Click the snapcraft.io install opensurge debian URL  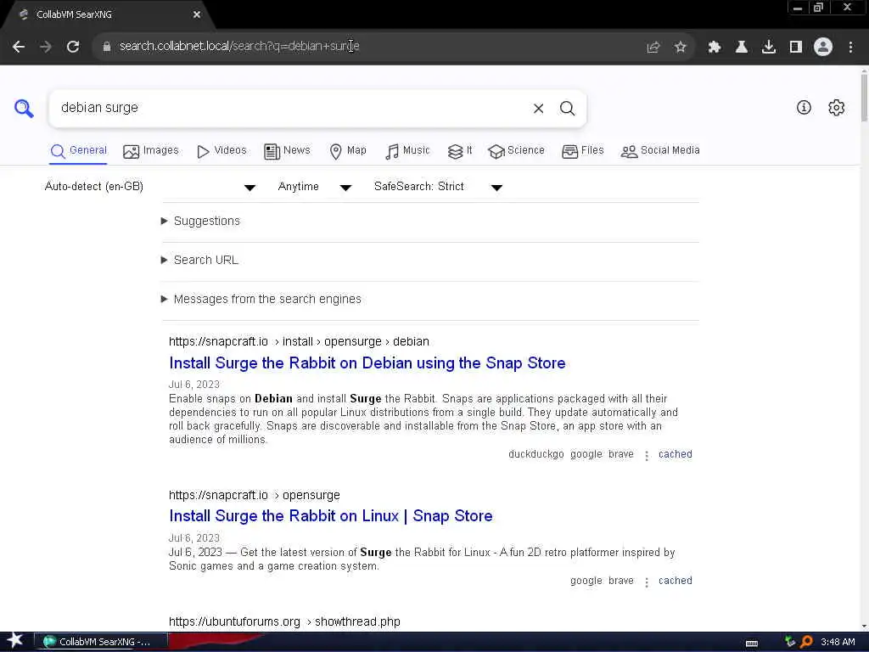point(299,341)
